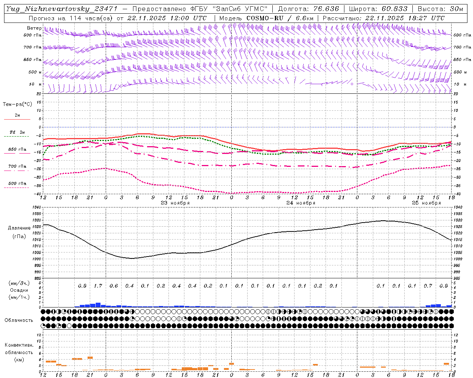The width and height of the screenshot is (473, 378).
Task: Click the Td 2м legend entry
Action: tap(17, 132)
